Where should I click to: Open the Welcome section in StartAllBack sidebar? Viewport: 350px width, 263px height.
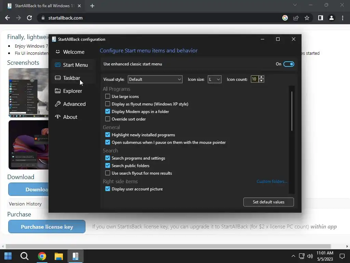point(74,52)
